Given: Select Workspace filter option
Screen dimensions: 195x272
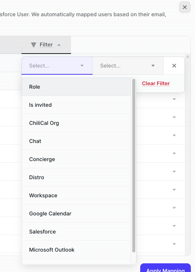Looking at the screenshot, I should (76, 195).
